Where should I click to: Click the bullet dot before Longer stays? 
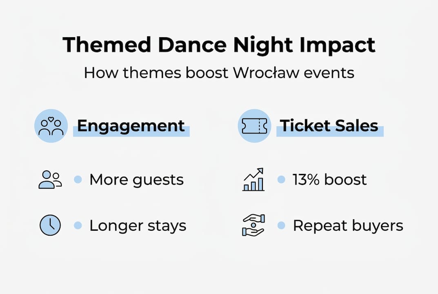pyautogui.click(x=78, y=225)
